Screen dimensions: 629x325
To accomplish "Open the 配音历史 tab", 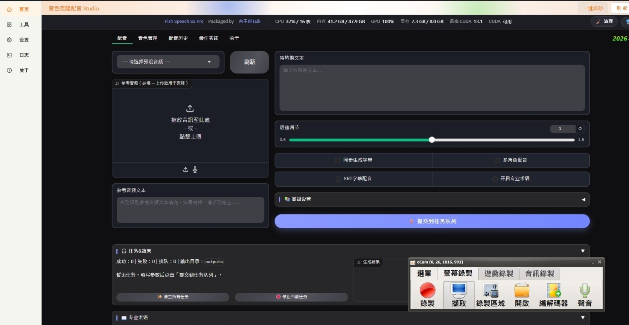I will pos(178,38).
